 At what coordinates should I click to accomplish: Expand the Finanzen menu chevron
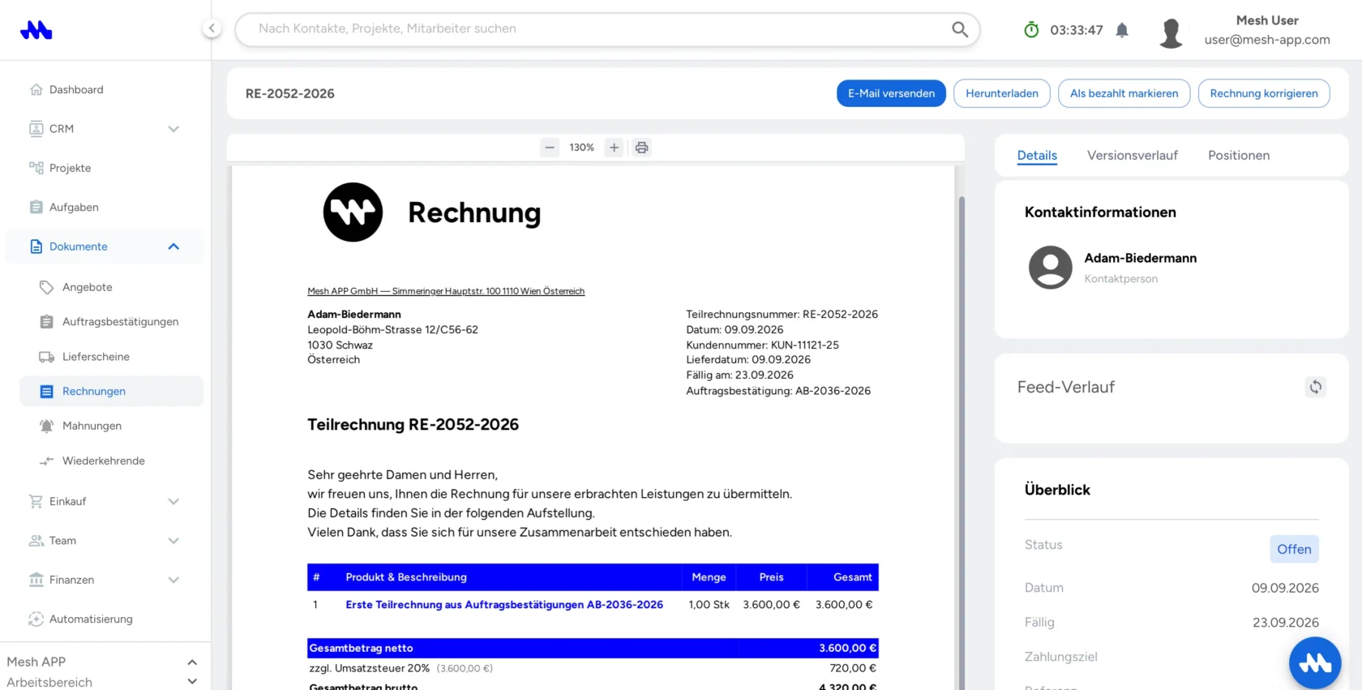point(173,580)
